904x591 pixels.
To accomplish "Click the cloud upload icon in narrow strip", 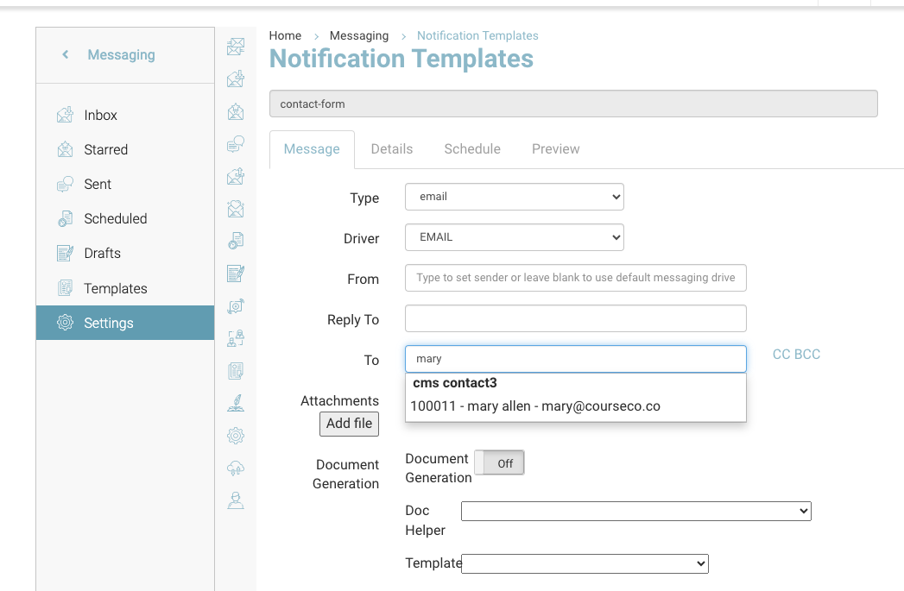I will click(236, 468).
